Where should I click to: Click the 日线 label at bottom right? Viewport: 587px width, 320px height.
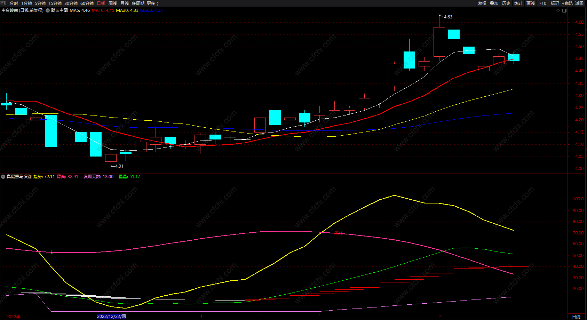[577, 317]
